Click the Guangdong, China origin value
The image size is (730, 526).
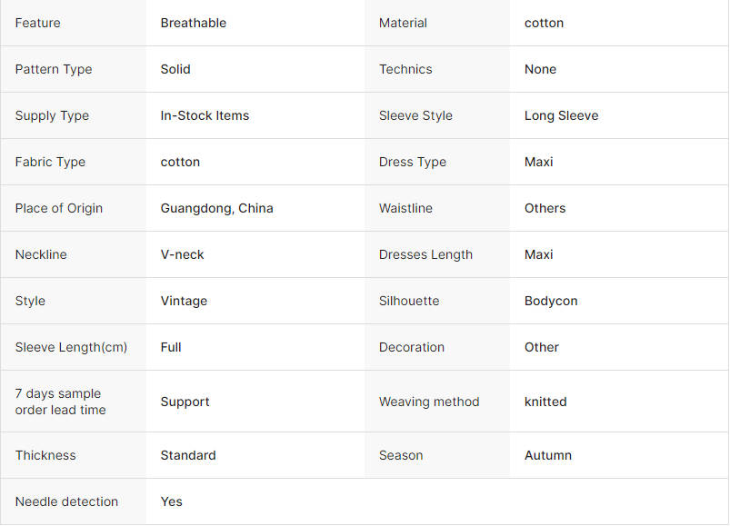tap(216, 208)
